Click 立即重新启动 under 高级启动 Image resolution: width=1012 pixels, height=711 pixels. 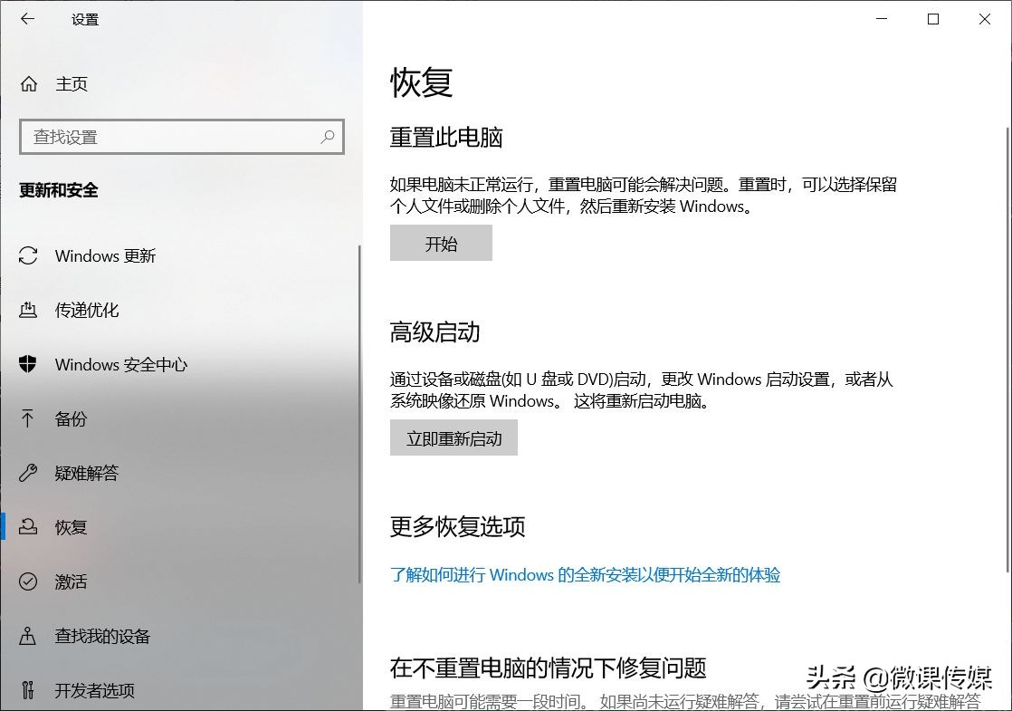pos(453,437)
